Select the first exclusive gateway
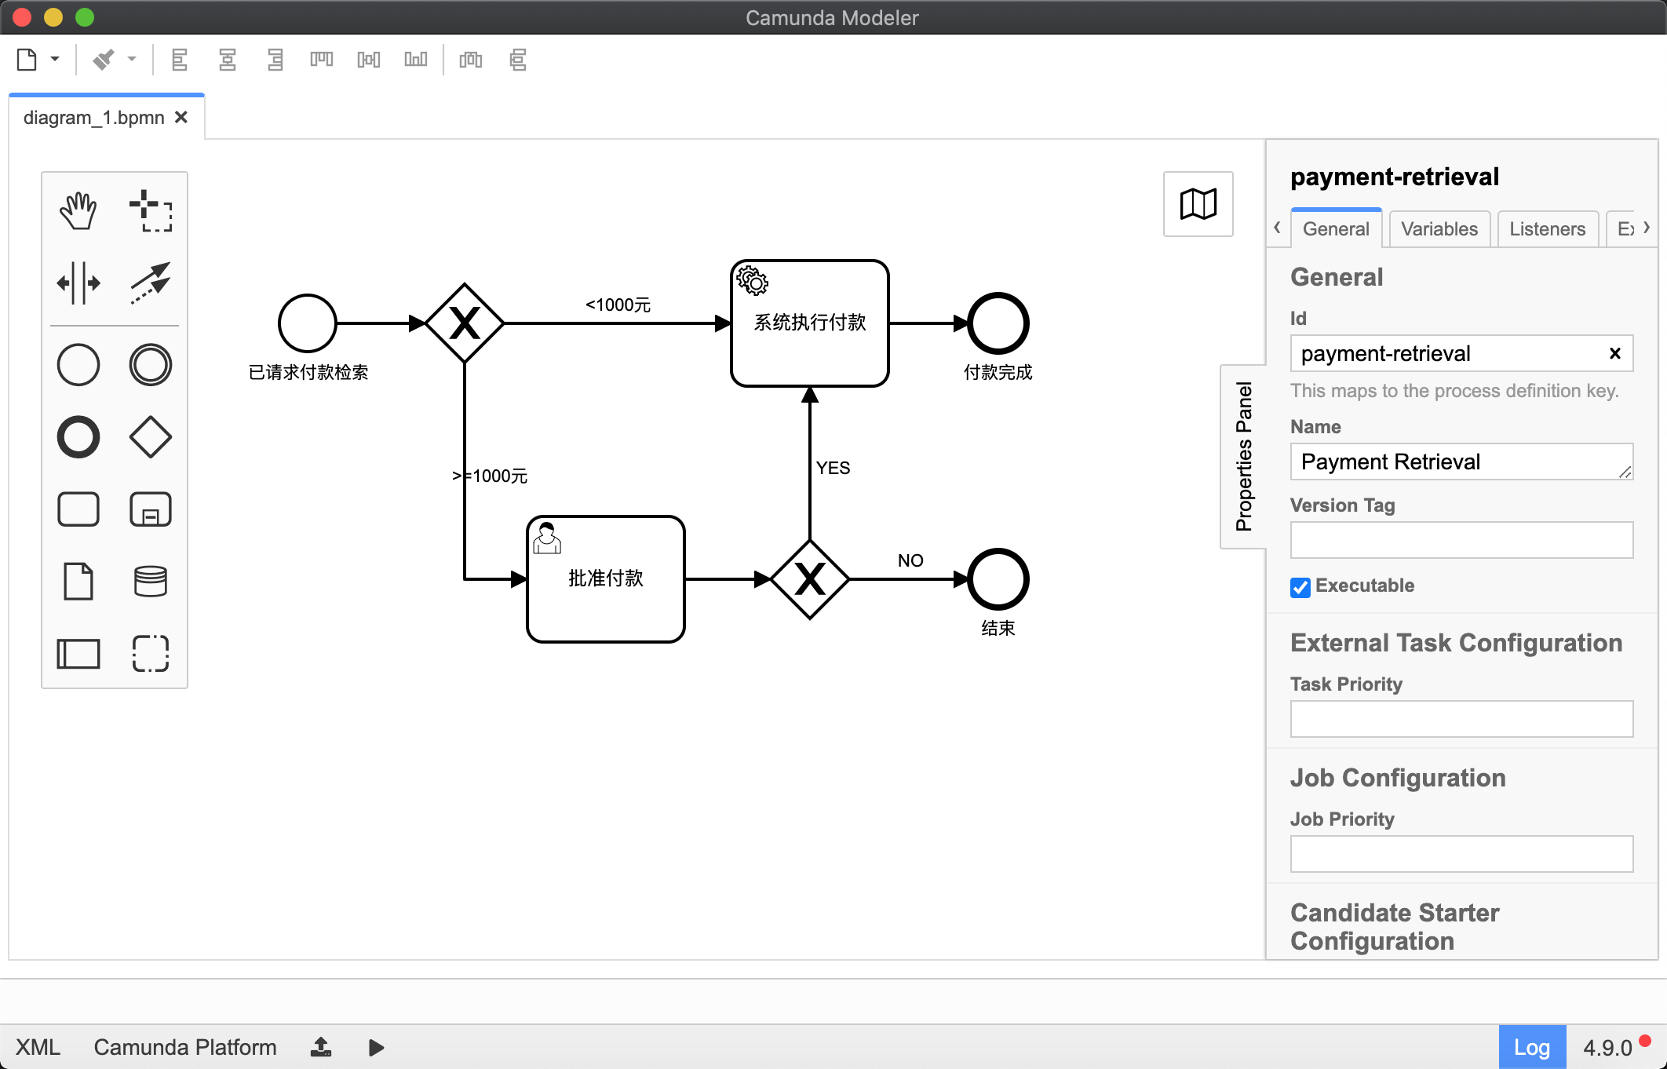Image resolution: width=1667 pixels, height=1069 pixels. tap(465, 323)
